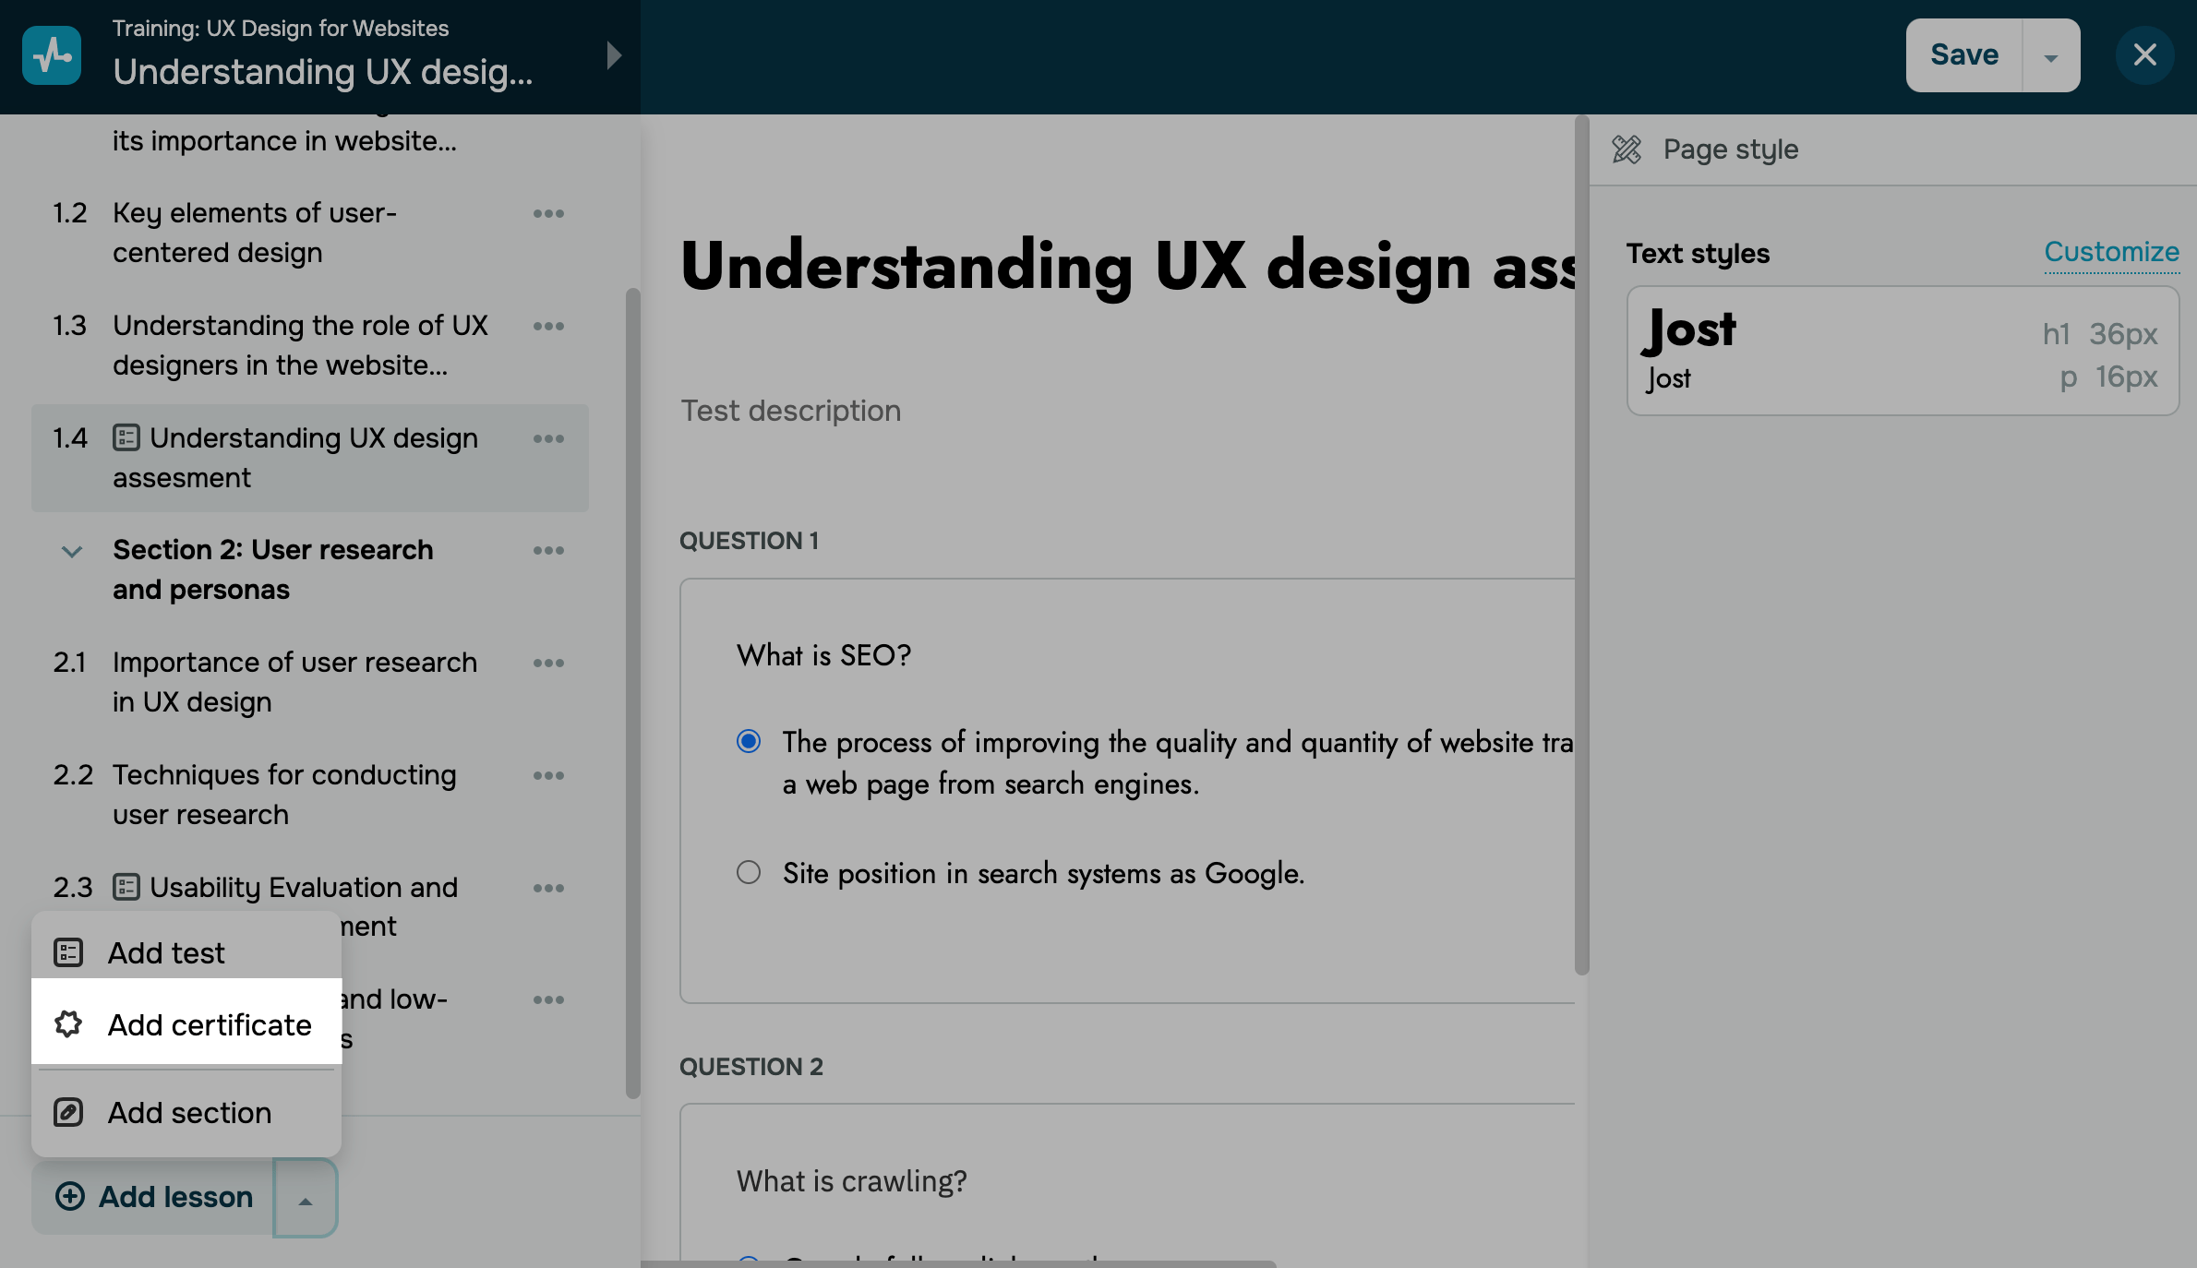
Task: Click the Page style pencil-ruler icon
Action: tap(1627, 149)
